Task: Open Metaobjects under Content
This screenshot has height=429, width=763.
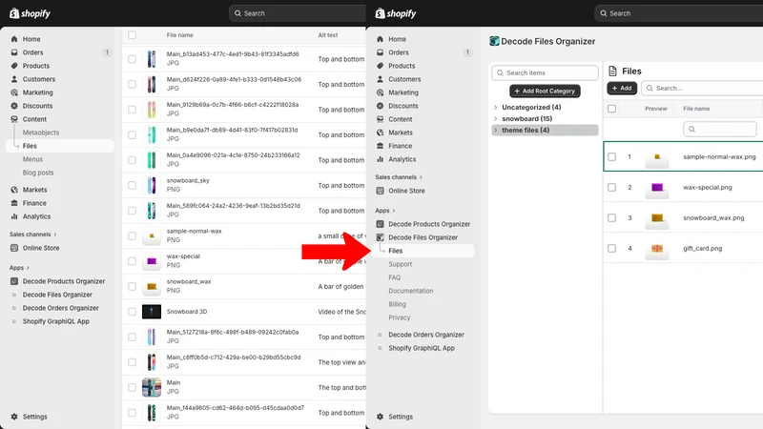Action: click(x=41, y=133)
